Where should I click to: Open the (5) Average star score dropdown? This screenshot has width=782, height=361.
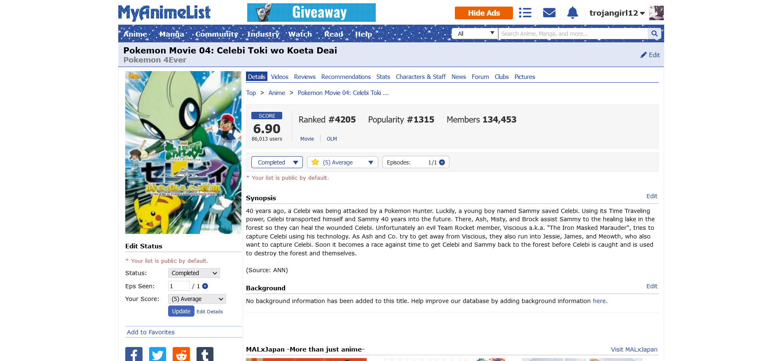click(x=342, y=162)
